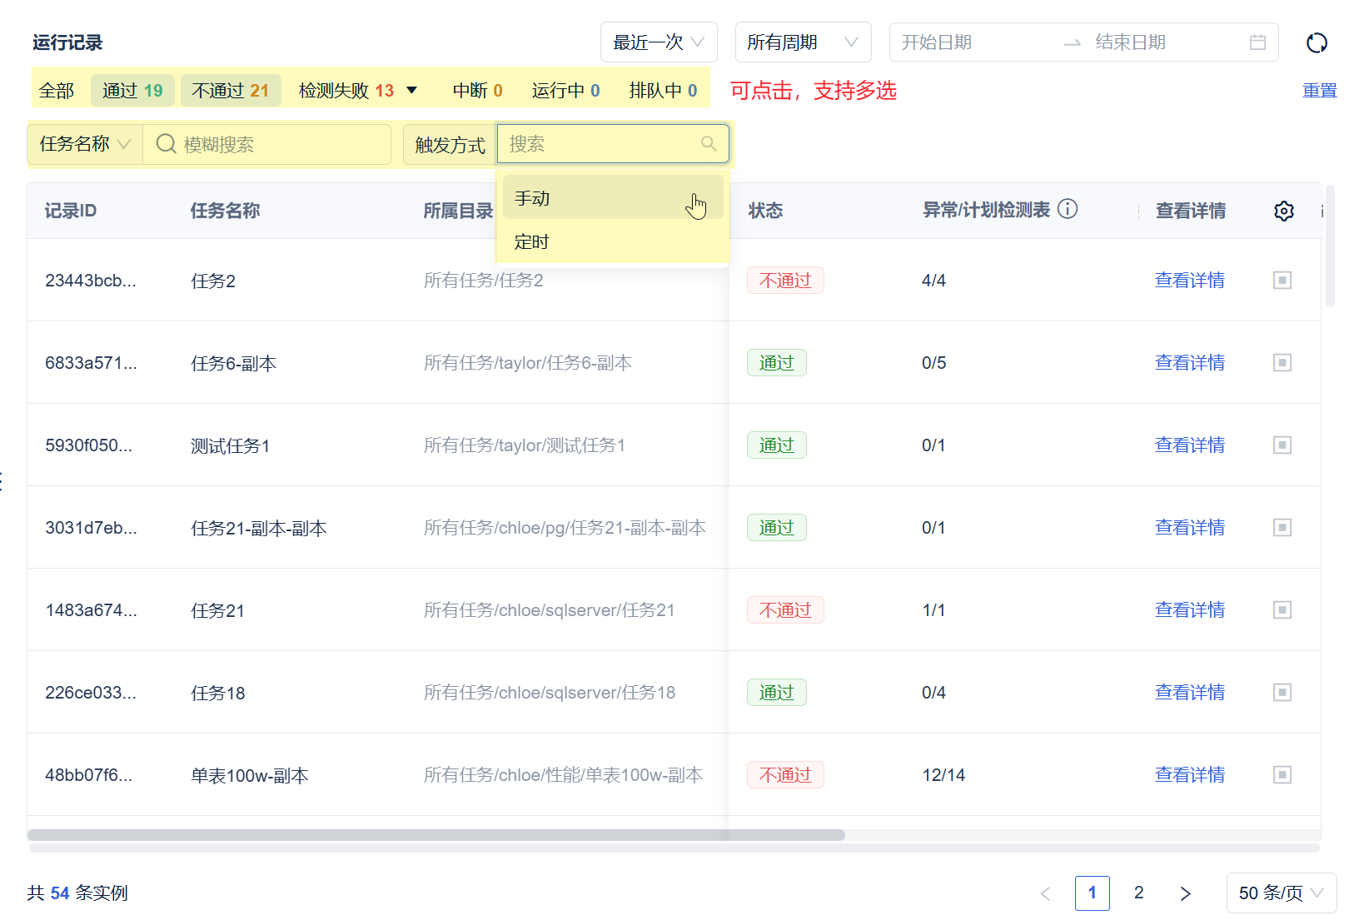Click directory path 所有任务/chloe/sqlserver/任务21

pyautogui.click(x=550, y=610)
